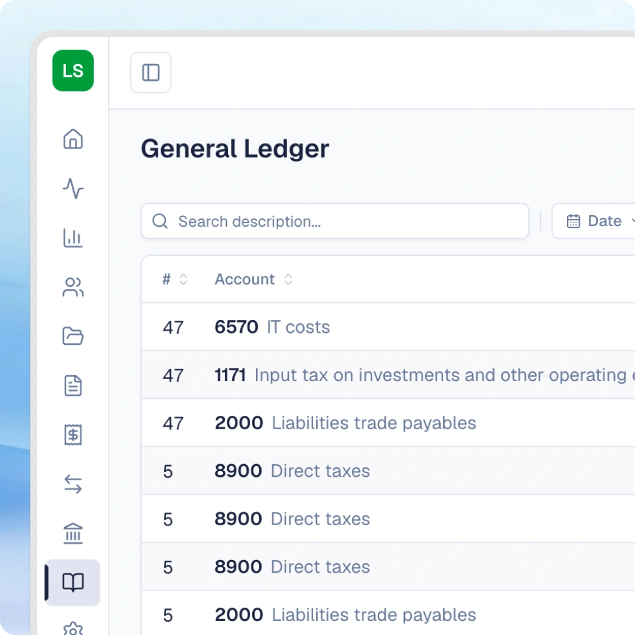Click entry number 47 beside IT costs
Viewport: 635px width, 635px height.
173,327
